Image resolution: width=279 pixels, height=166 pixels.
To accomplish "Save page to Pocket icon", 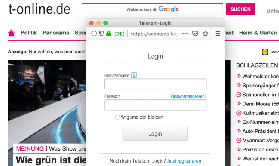I will (x=195, y=34).
